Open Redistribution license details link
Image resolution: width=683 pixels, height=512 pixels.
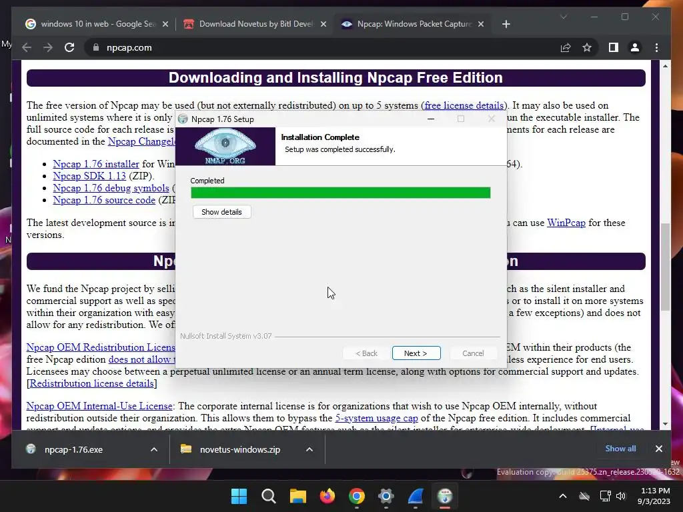(x=92, y=383)
